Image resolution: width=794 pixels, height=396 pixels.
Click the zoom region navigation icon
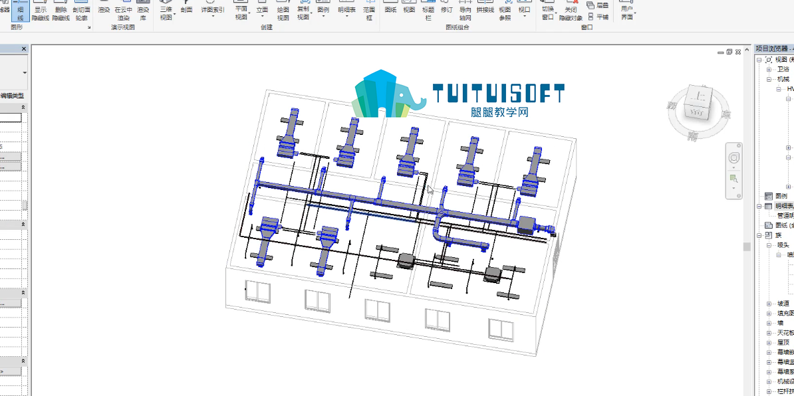point(733,179)
